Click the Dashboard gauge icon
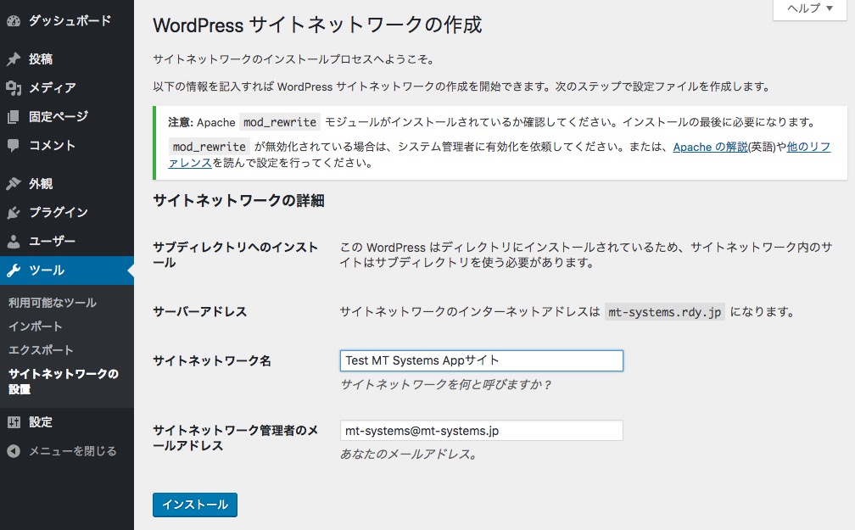Screen dimensions: 855x530 coord(14,20)
